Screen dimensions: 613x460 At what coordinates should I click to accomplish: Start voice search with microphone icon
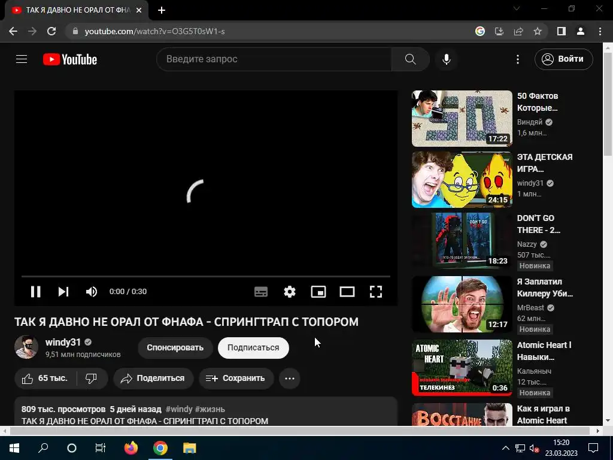(x=446, y=59)
